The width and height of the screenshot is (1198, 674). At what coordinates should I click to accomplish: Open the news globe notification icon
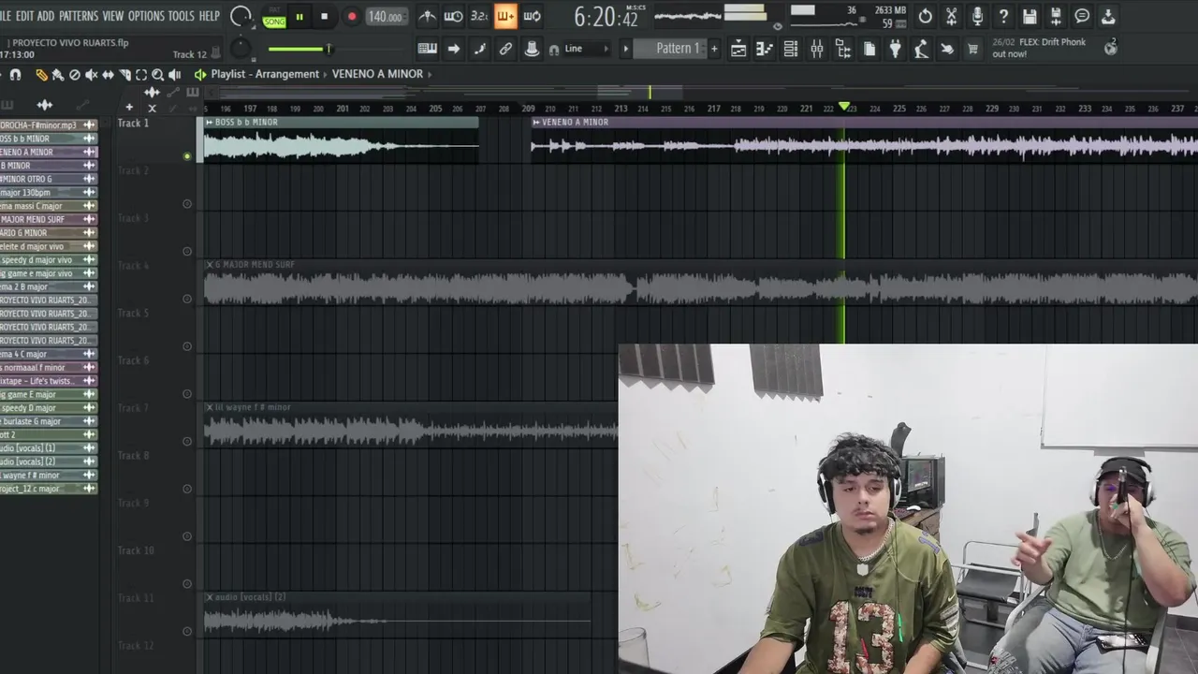pyautogui.click(x=1111, y=48)
